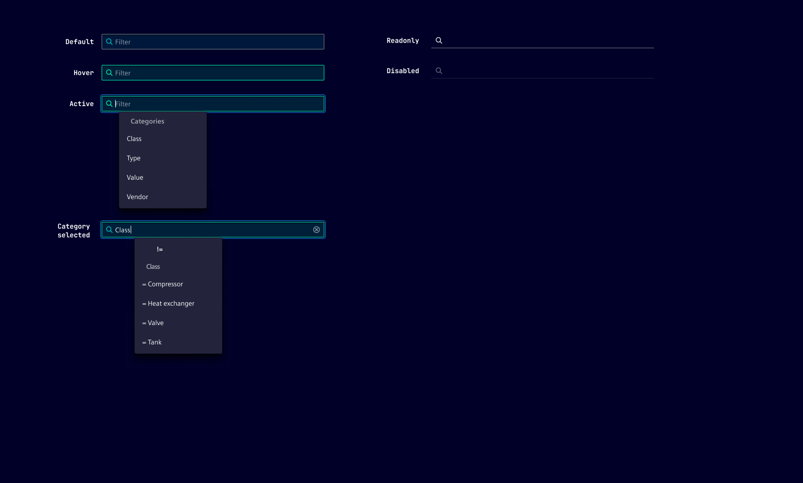Clear the Class filter using the circular clear icon
The image size is (803, 483).
point(316,230)
